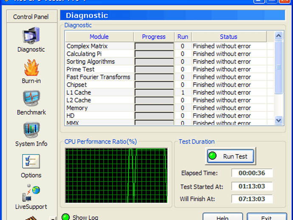Image resolution: width=293 pixels, height=220 pixels.
Task: Click the LiveSupport sidebar label
Action: [31, 207]
